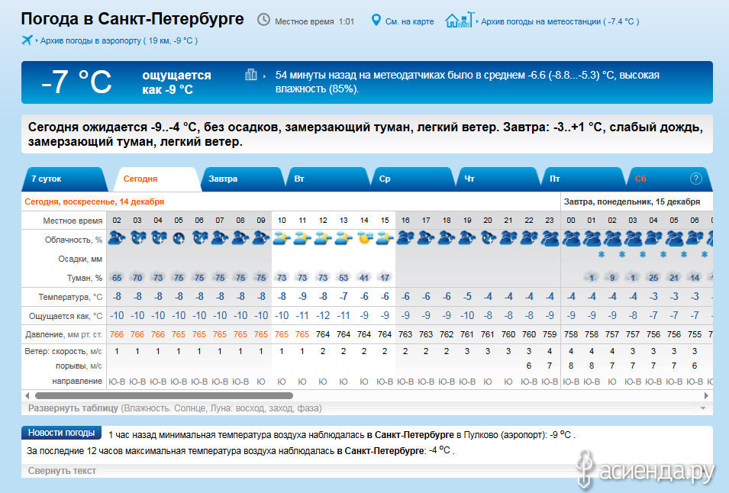Switch to the 7 суток tab
The width and height of the screenshot is (729, 493).
47,179
